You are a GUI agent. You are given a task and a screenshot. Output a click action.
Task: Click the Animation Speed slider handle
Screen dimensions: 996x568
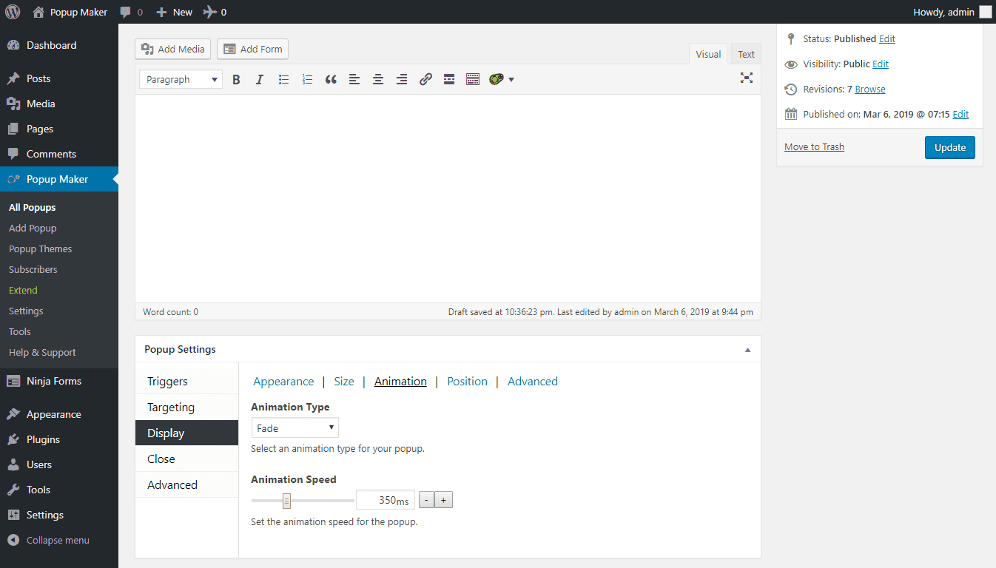point(286,501)
